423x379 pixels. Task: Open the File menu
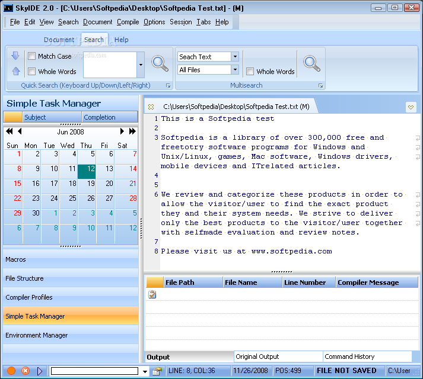pos(15,22)
